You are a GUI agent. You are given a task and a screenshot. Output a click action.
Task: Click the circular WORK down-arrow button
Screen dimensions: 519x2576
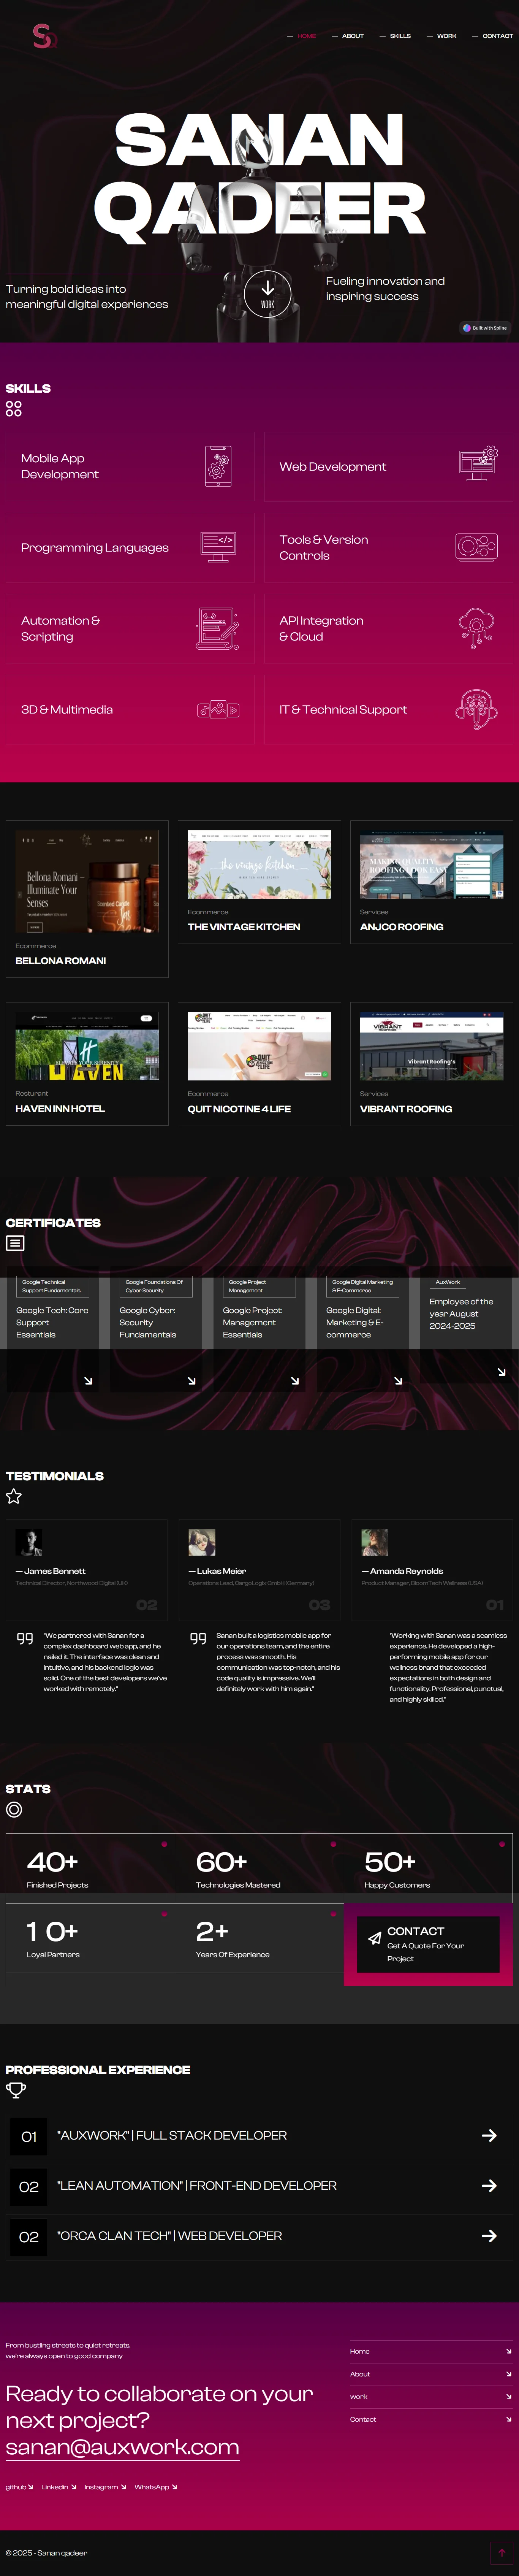pyautogui.click(x=267, y=293)
